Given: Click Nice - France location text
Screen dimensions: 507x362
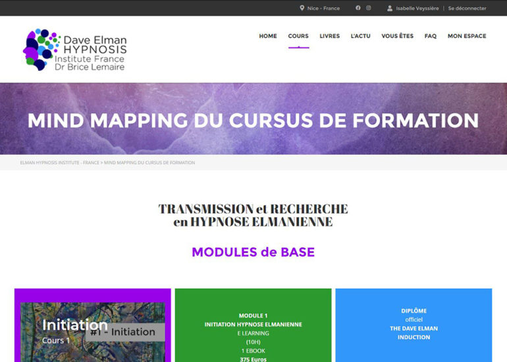Looking at the screenshot, I should click(323, 9).
